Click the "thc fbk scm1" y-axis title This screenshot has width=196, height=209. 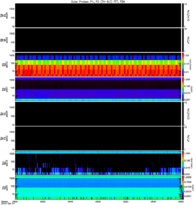[5, 188]
